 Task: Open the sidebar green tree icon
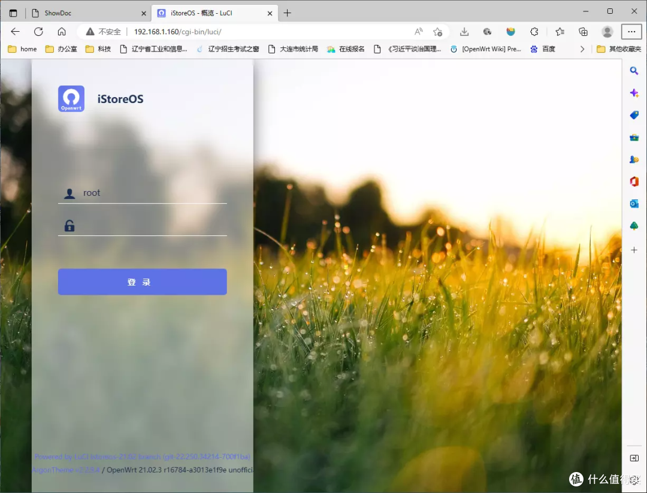[634, 226]
